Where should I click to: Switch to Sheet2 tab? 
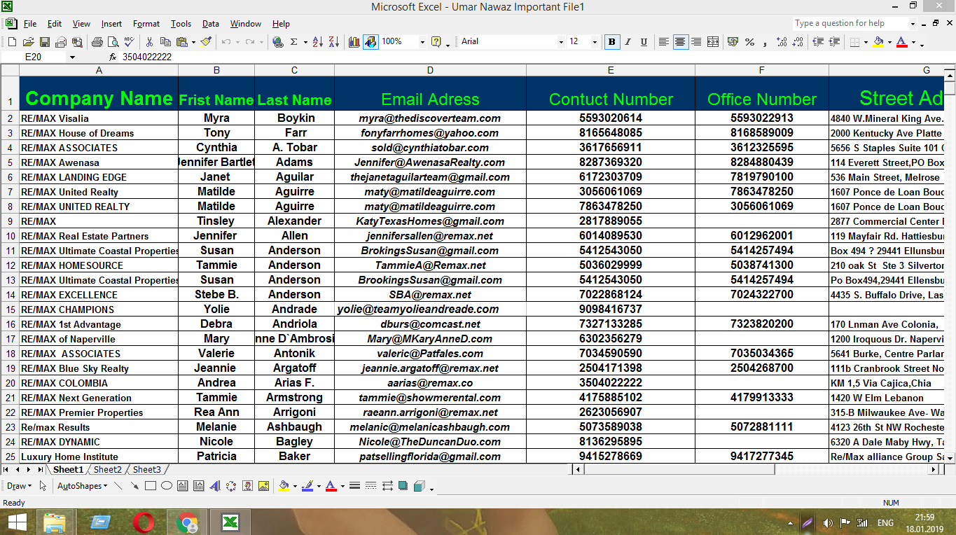pyautogui.click(x=108, y=470)
